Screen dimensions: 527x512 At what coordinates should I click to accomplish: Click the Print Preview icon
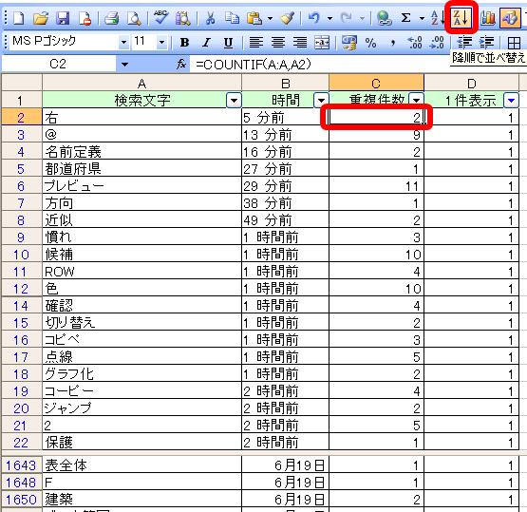[134, 18]
